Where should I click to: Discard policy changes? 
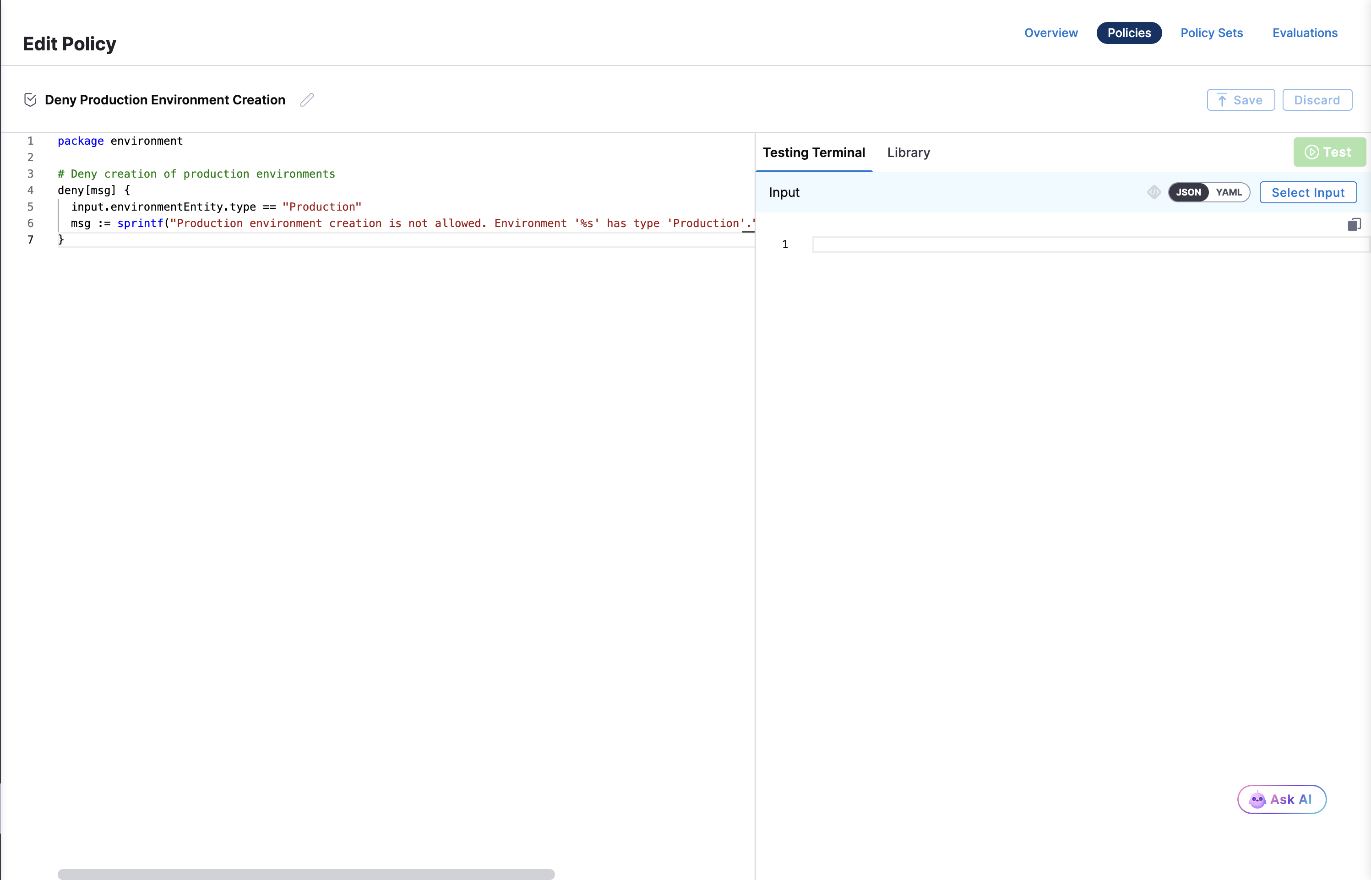(1317, 100)
